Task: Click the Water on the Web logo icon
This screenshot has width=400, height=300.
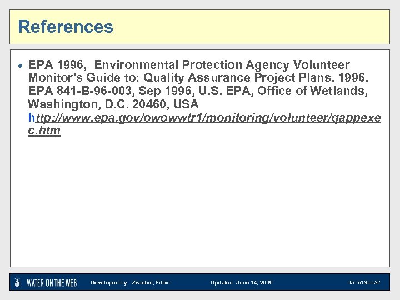Action: point(18,282)
